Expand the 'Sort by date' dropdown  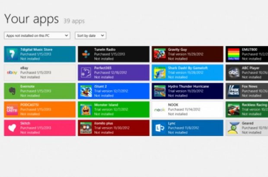90,35
